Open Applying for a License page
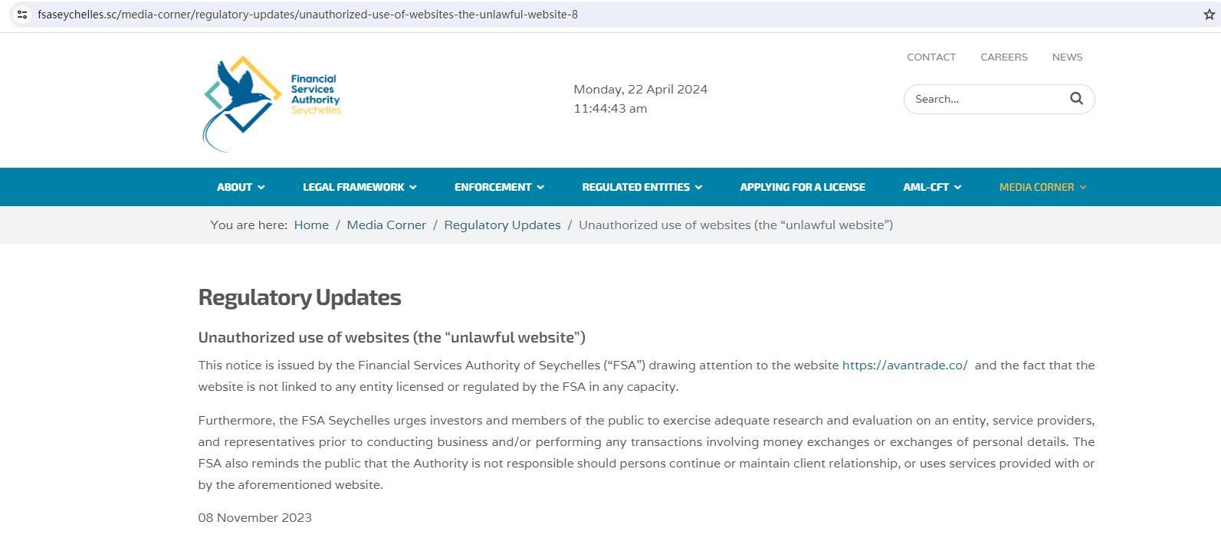1221x541 pixels. [x=802, y=187]
